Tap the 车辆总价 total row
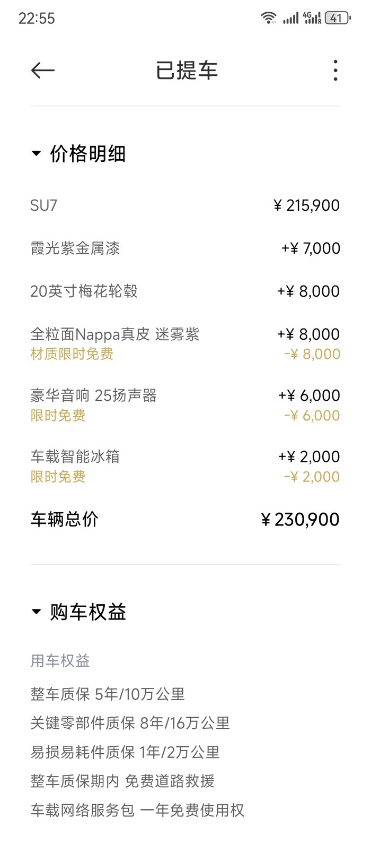This screenshot has height=861, width=371. pyautogui.click(x=64, y=519)
